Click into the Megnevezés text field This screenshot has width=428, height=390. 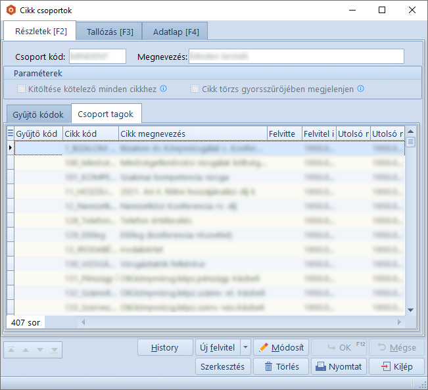click(x=296, y=57)
